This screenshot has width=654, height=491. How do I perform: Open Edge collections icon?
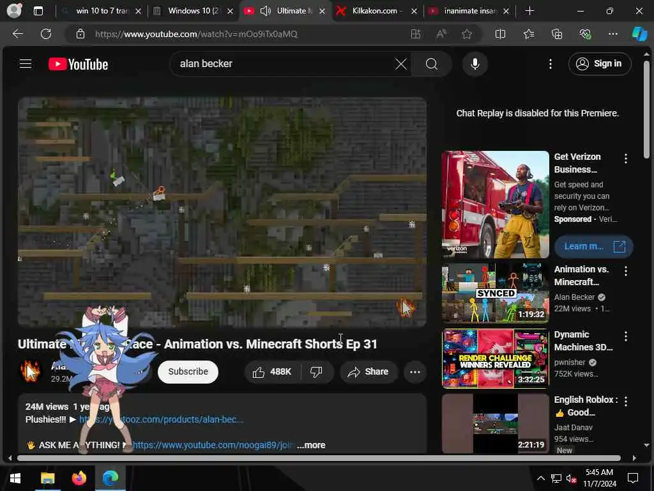point(557,34)
